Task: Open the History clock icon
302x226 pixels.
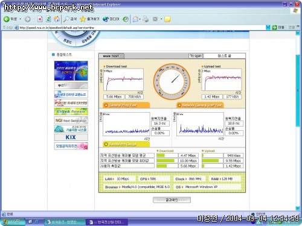Action: tap(126, 19)
